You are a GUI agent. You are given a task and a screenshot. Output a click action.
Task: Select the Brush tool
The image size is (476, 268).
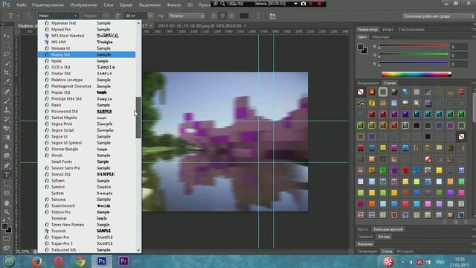tap(7, 101)
